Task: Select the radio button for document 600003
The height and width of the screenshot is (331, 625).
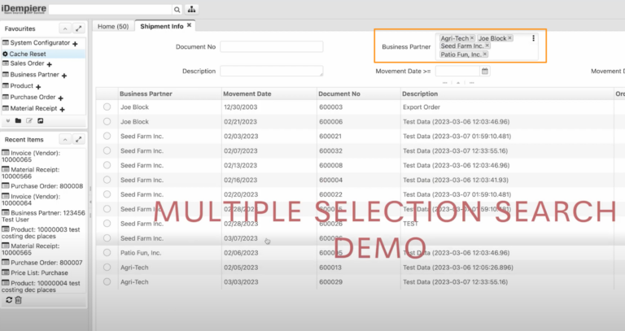Action: pos(107,107)
